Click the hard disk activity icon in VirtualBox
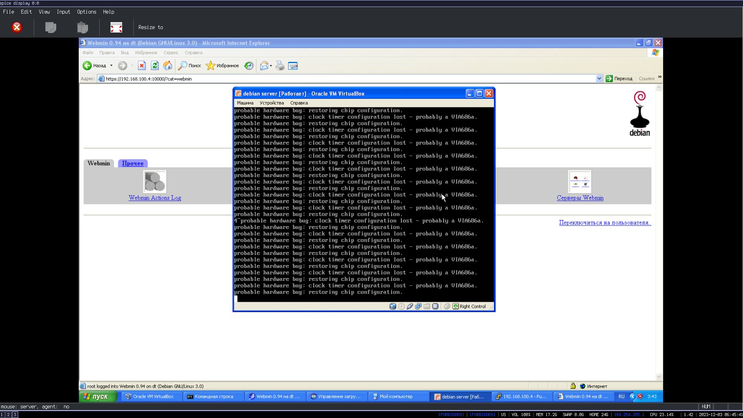The width and height of the screenshot is (743, 418). (x=392, y=306)
